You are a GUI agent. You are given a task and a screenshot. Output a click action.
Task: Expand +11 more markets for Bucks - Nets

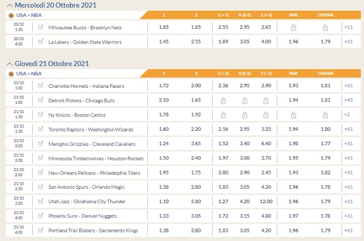coord(348,27)
